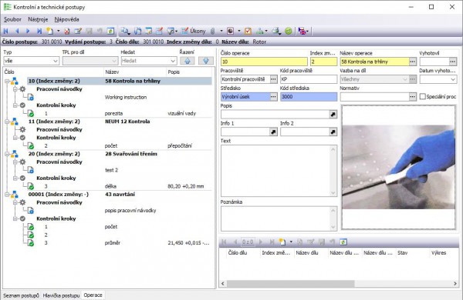Switch to Seznam postupů tab

[21, 295]
